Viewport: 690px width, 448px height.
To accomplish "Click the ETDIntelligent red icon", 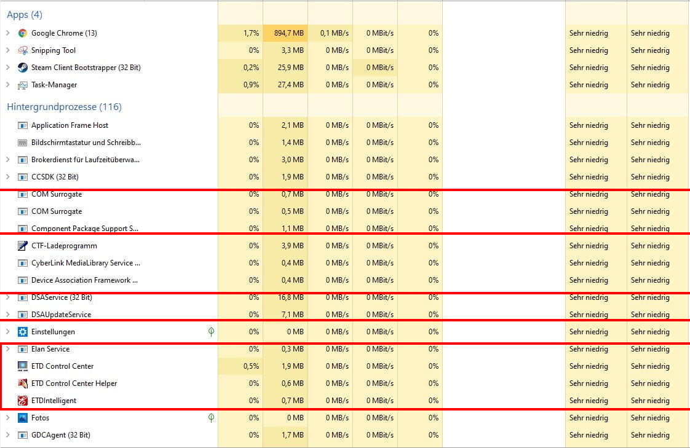I will 23,401.
